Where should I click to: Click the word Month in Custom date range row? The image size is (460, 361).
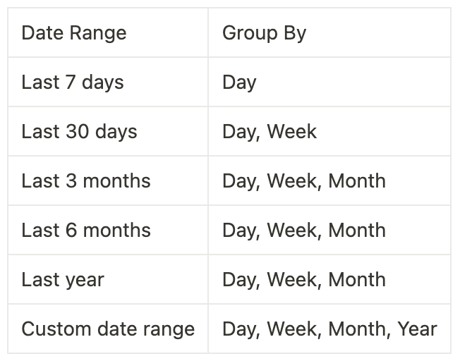click(357, 329)
